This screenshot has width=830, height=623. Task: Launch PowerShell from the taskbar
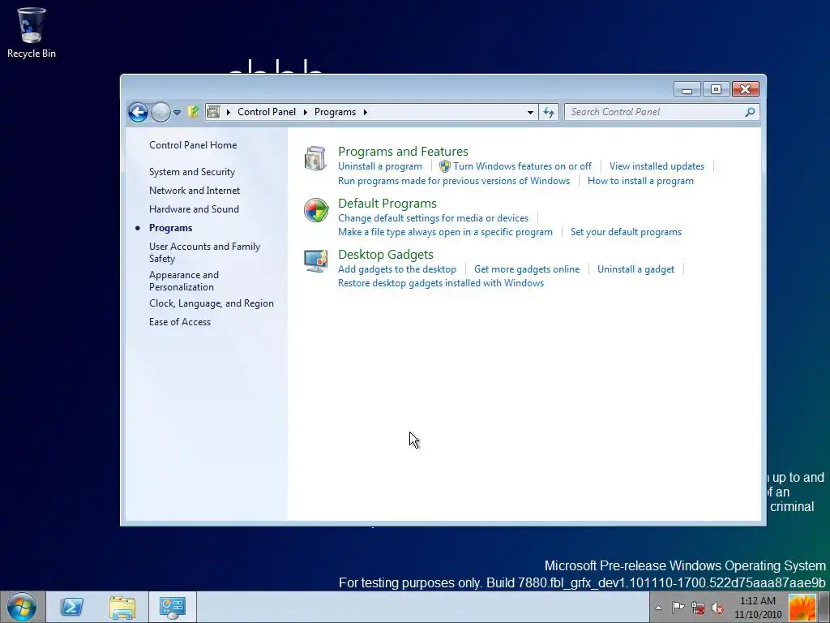[71, 607]
